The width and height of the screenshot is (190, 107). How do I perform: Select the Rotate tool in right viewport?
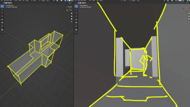[76, 16]
